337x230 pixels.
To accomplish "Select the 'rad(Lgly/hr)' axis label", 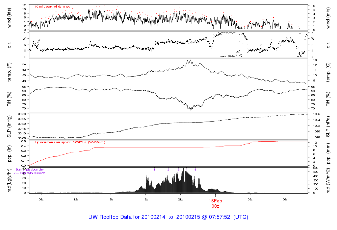I will click(9, 180).
